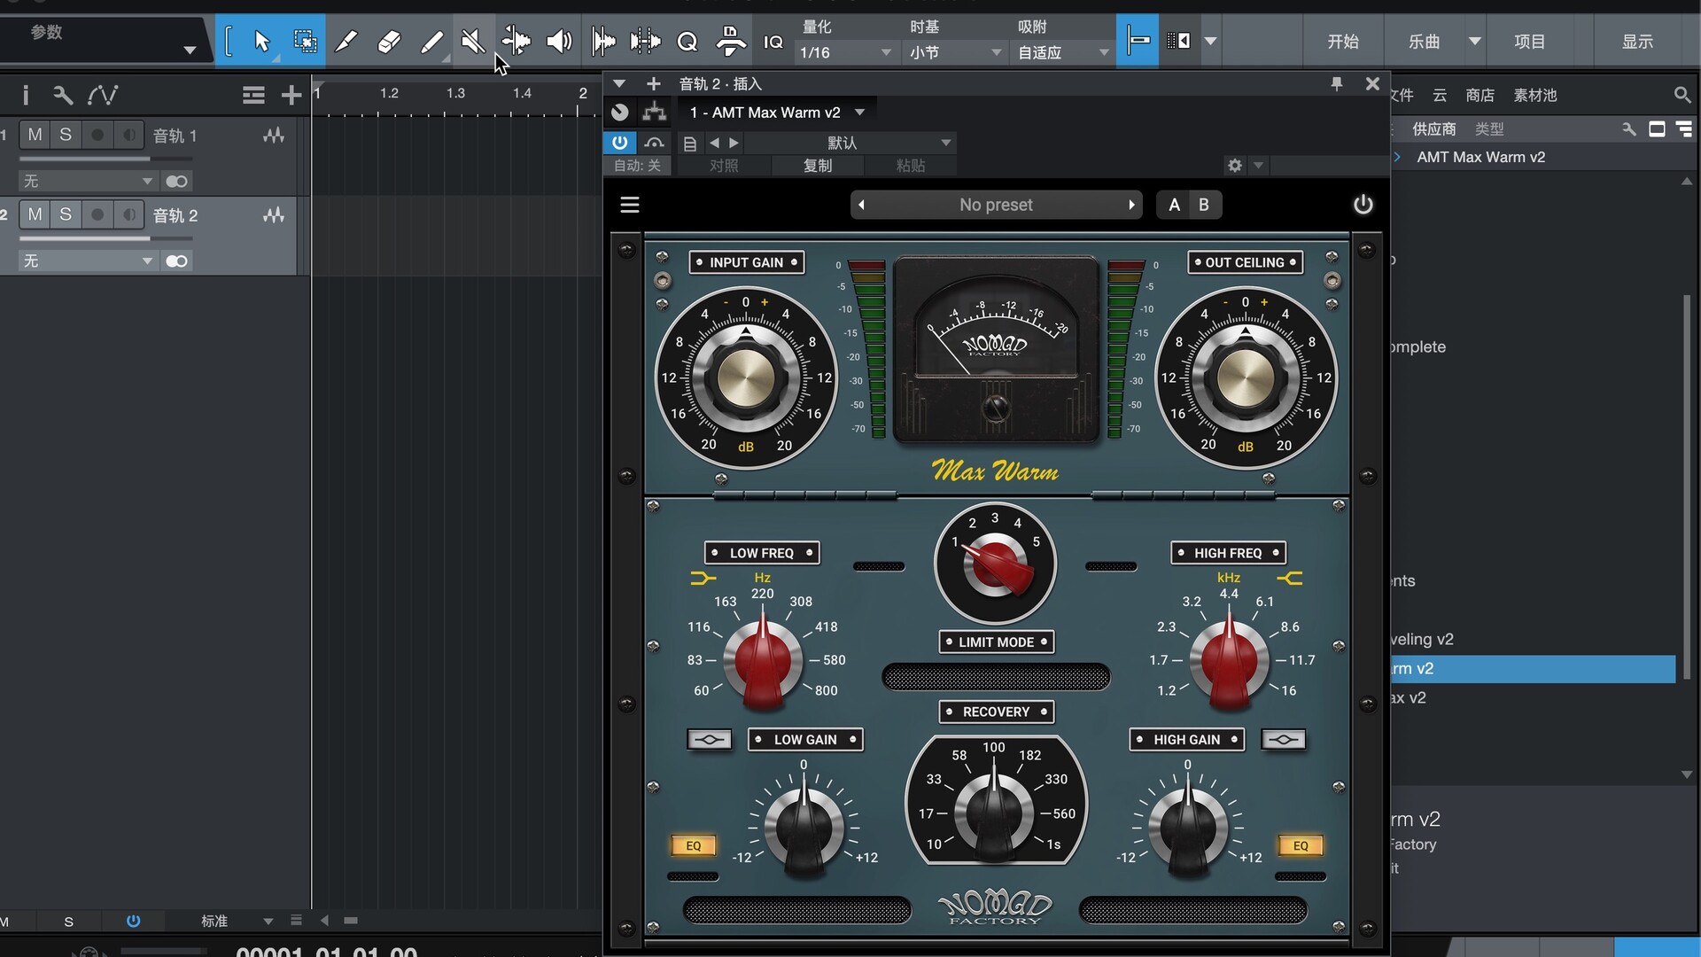
Task: Open the 项目 page
Action: pos(1529,42)
